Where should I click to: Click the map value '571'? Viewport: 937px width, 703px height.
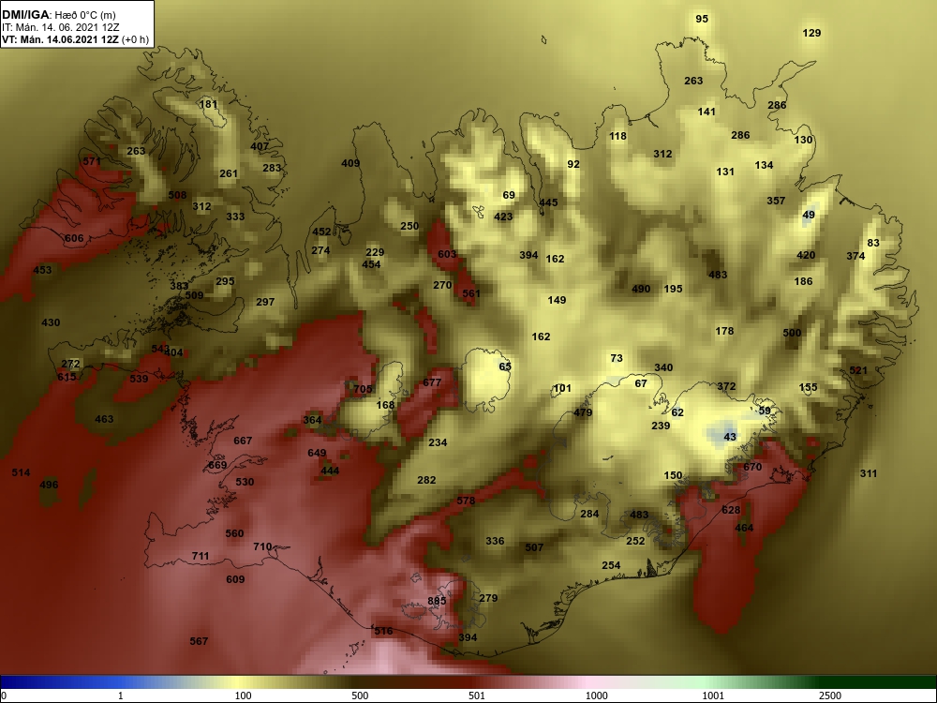[x=92, y=161]
